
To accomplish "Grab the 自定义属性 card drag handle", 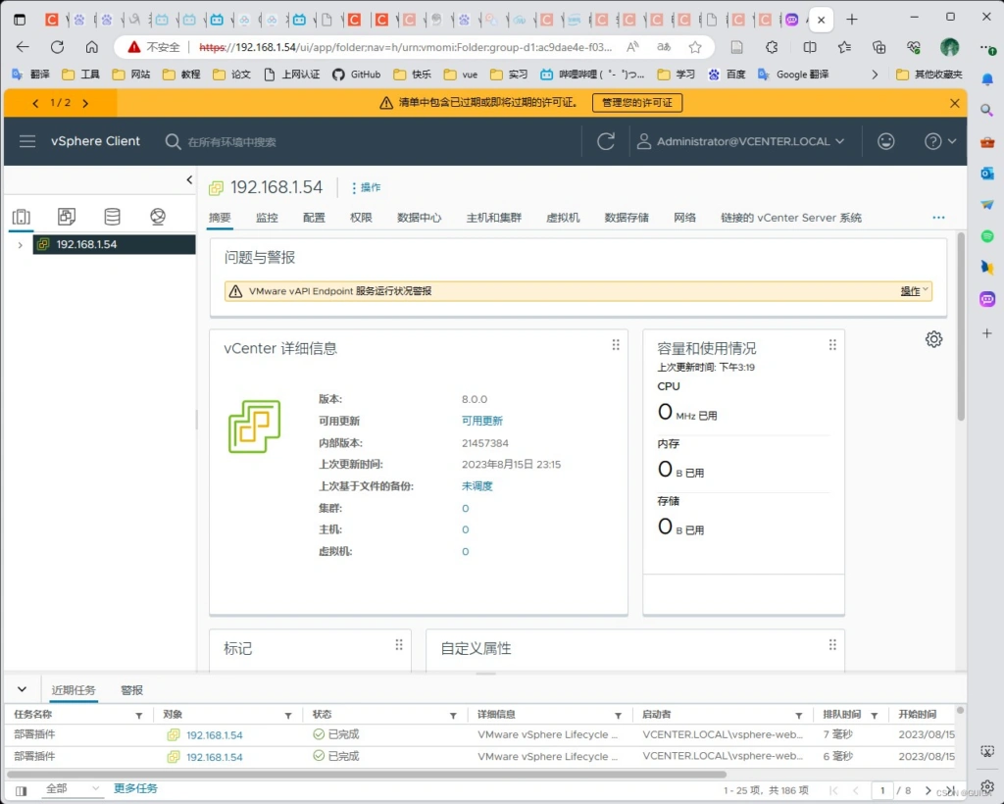I will pyautogui.click(x=832, y=644).
